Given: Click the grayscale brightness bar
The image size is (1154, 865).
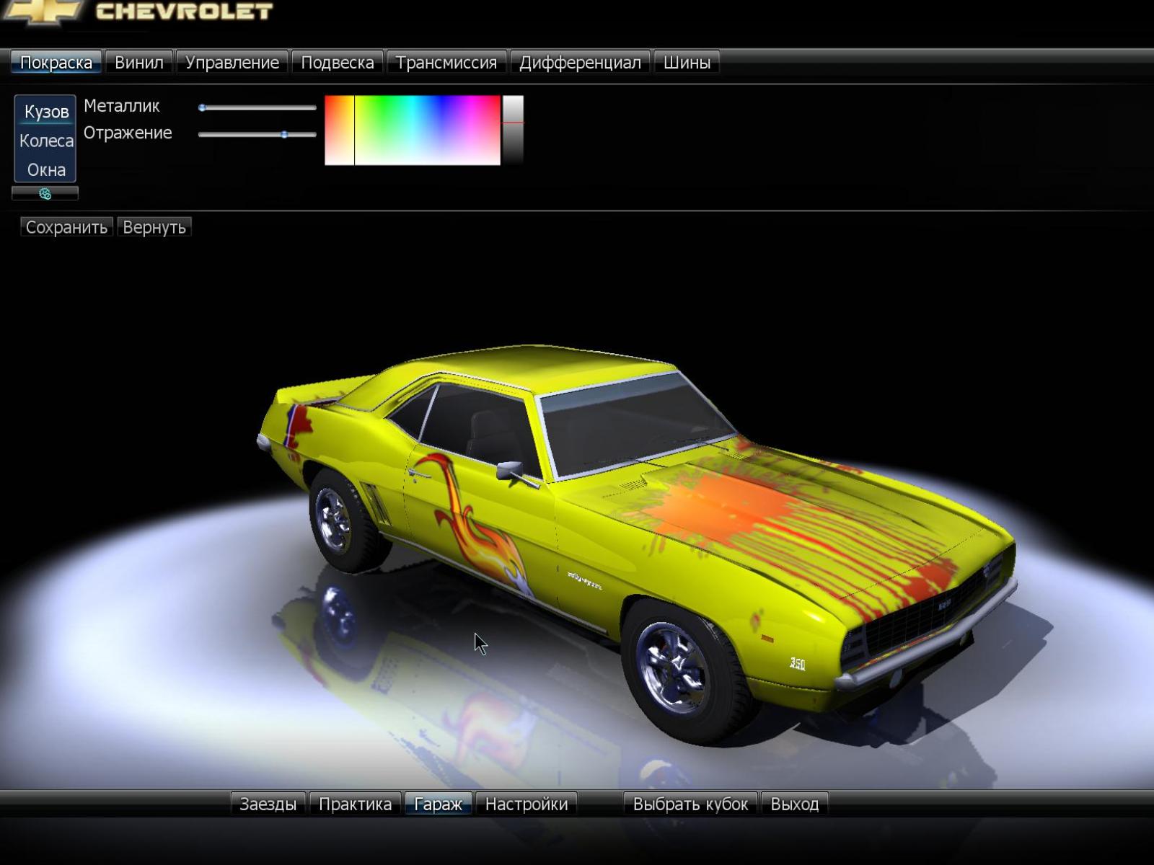Looking at the screenshot, I should click(513, 130).
